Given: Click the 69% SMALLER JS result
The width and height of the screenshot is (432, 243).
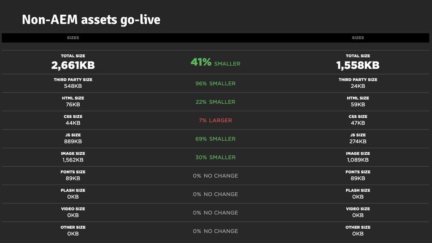Looking at the screenshot, I should (x=216, y=139).
